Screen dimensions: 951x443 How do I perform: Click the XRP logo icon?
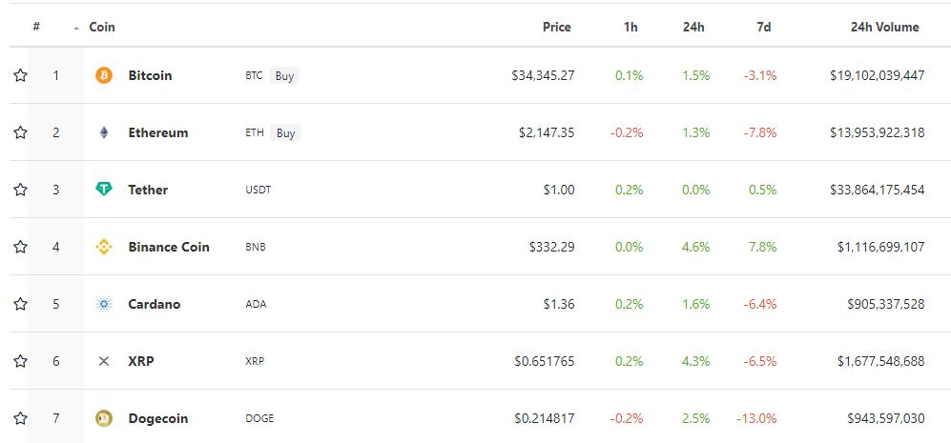point(104,361)
